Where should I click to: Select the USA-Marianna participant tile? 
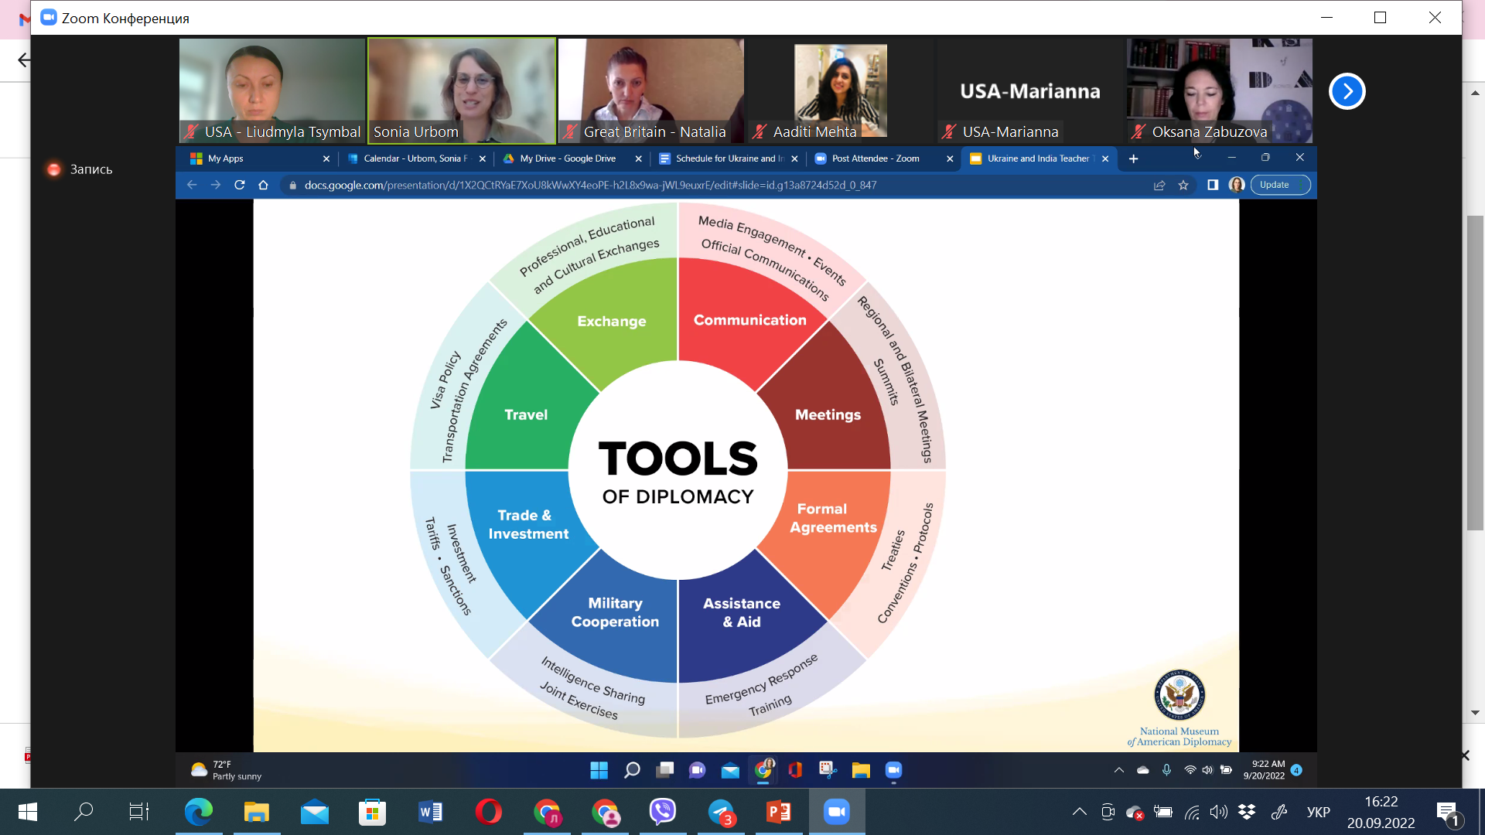click(1029, 90)
